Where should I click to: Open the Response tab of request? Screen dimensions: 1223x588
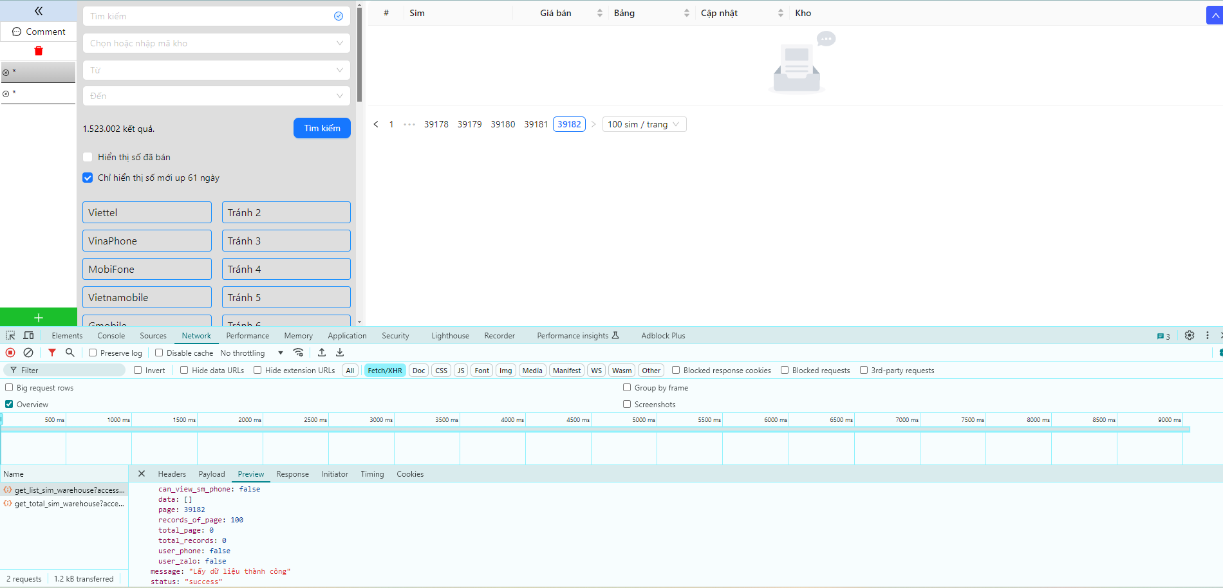point(293,473)
